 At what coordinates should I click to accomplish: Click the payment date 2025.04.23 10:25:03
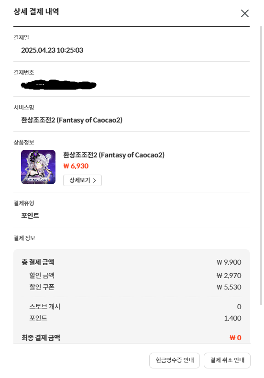point(52,50)
